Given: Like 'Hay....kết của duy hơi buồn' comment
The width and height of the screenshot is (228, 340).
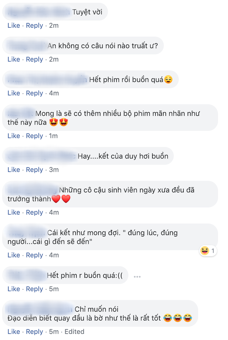Looking at the screenshot, I should pos(14,170).
